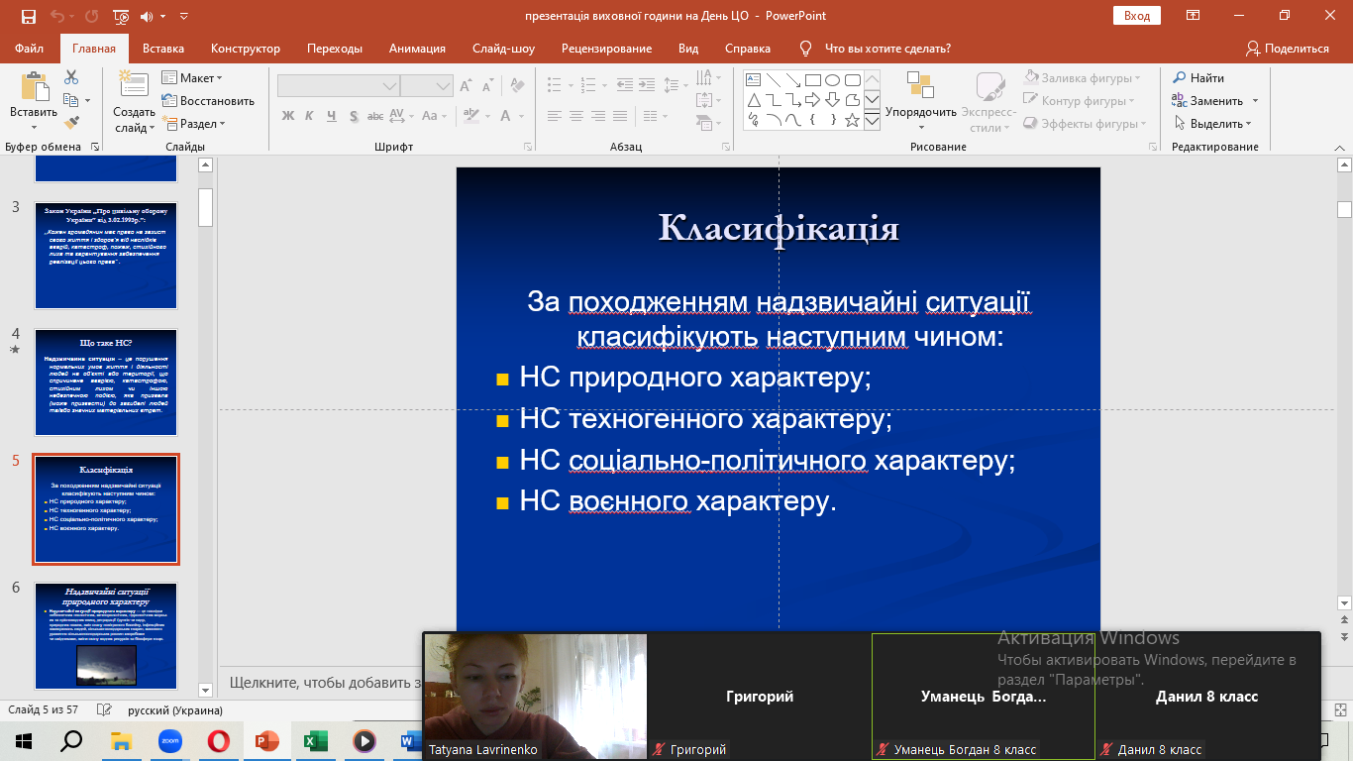Viewport: 1353px width, 761px height.
Task: Open Zoom from the Windows taskbar
Action: tap(172, 741)
